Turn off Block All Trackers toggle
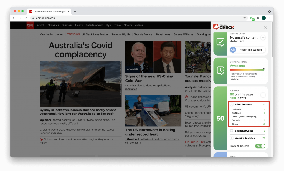This screenshot has height=171, width=284. (x=260, y=146)
